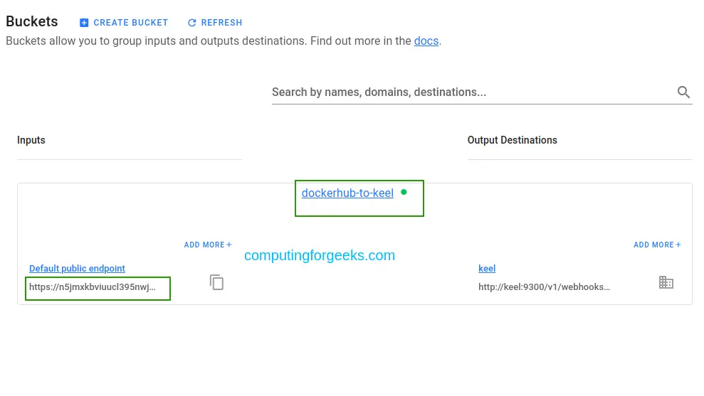Click the CREATE BUCKET button label
704x396 pixels.
pyautogui.click(x=131, y=23)
